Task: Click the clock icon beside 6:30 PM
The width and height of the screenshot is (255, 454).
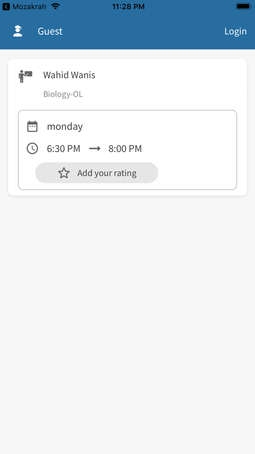Action: 32,149
